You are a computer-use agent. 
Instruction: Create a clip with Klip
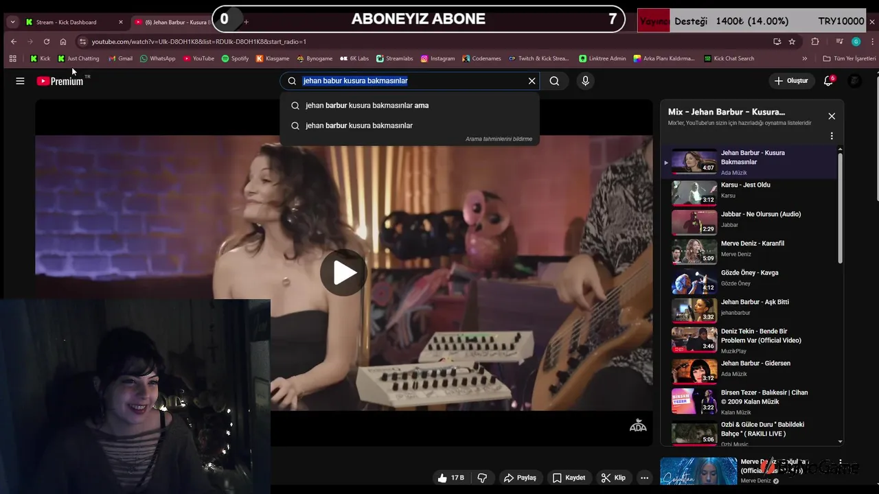[x=613, y=478]
